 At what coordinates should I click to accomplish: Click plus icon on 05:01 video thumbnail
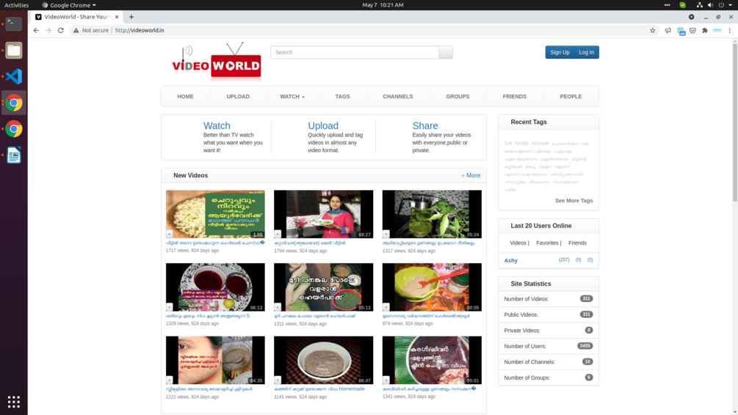(386, 380)
